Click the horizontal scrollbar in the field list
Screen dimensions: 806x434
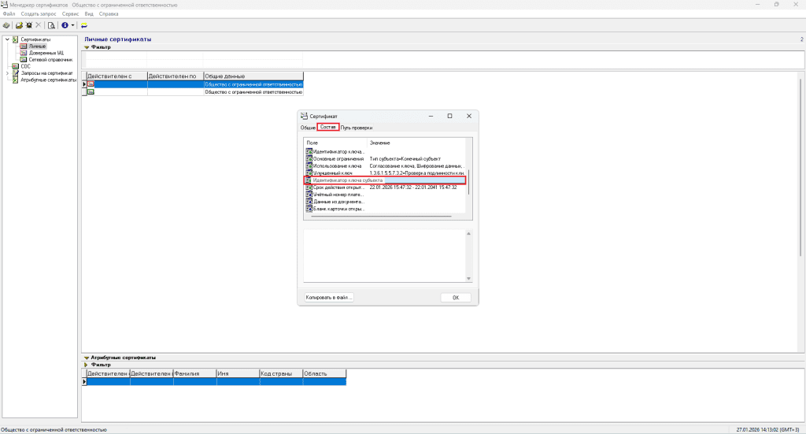click(378, 215)
